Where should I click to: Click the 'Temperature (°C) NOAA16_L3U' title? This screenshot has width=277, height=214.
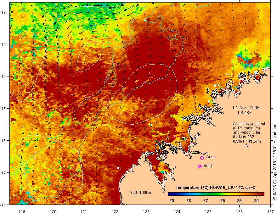[205, 188]
